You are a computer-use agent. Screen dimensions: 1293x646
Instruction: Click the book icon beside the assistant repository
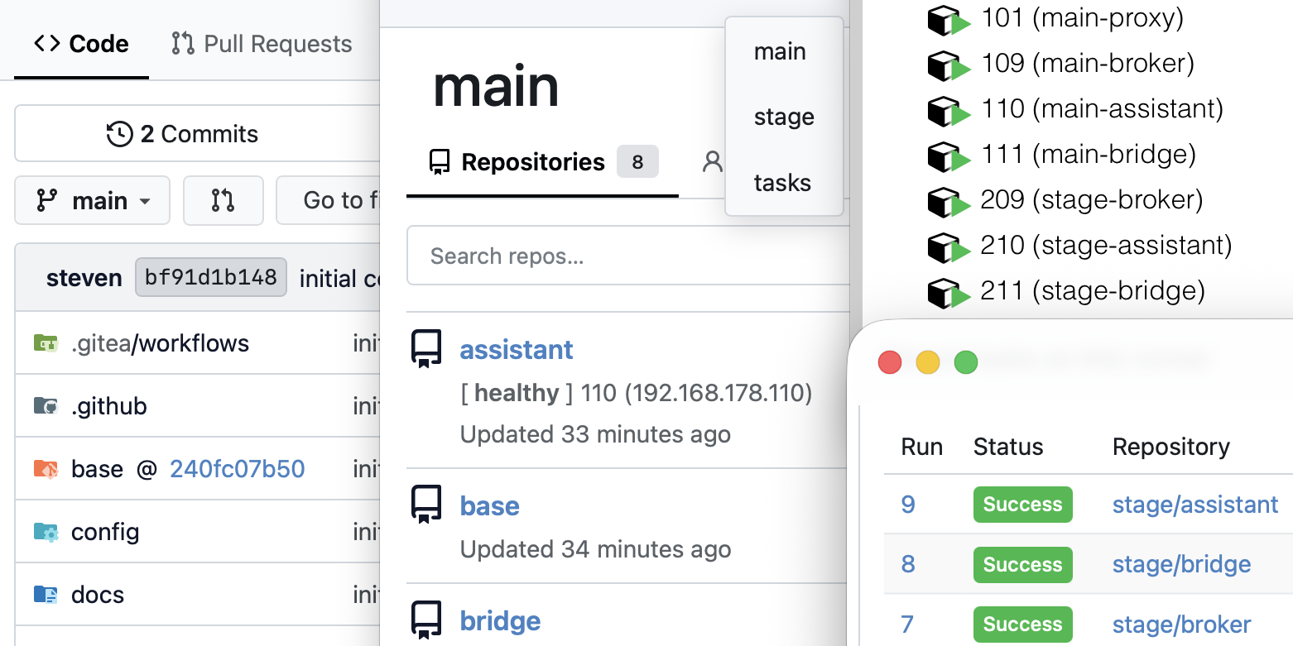[426, 349]
